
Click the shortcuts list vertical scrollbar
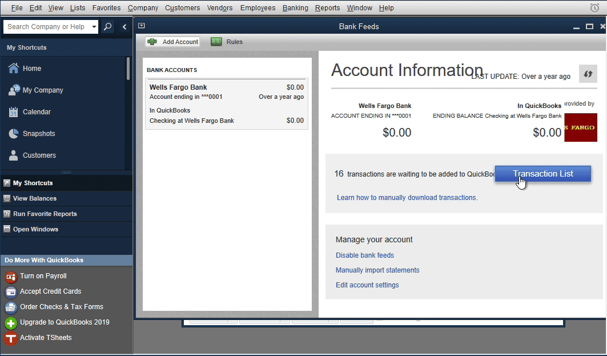click(x=128, y=69)
